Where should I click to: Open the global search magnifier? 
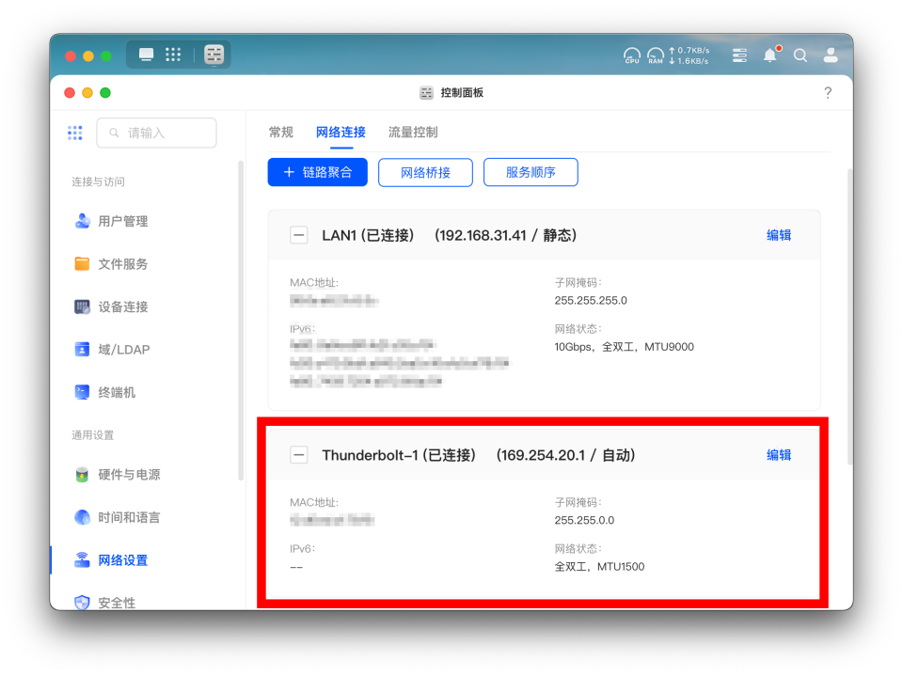(x=800, y=55)
